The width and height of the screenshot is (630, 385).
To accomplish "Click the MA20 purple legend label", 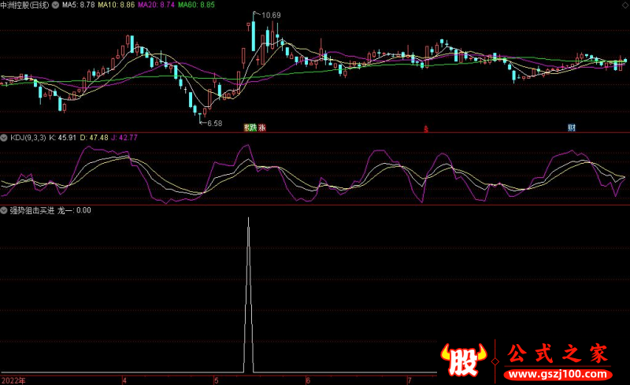I will pos(156,5).
